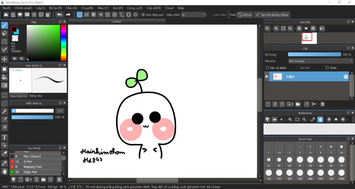
Task: Open Điều chỉnh value dropdown
Action: point(193,15)
